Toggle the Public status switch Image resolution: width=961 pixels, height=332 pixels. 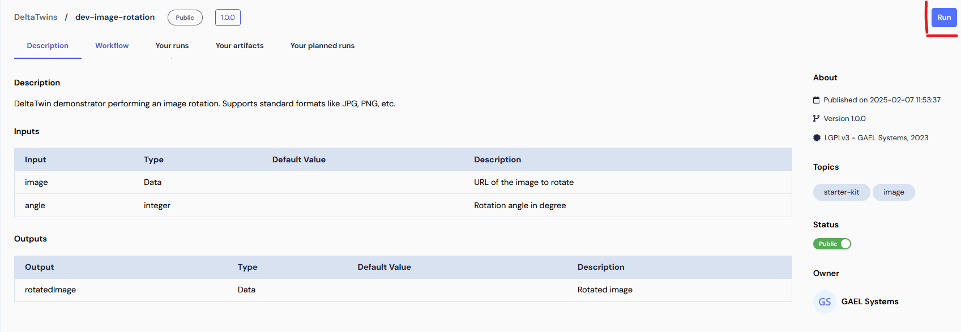tap(832, 244)
